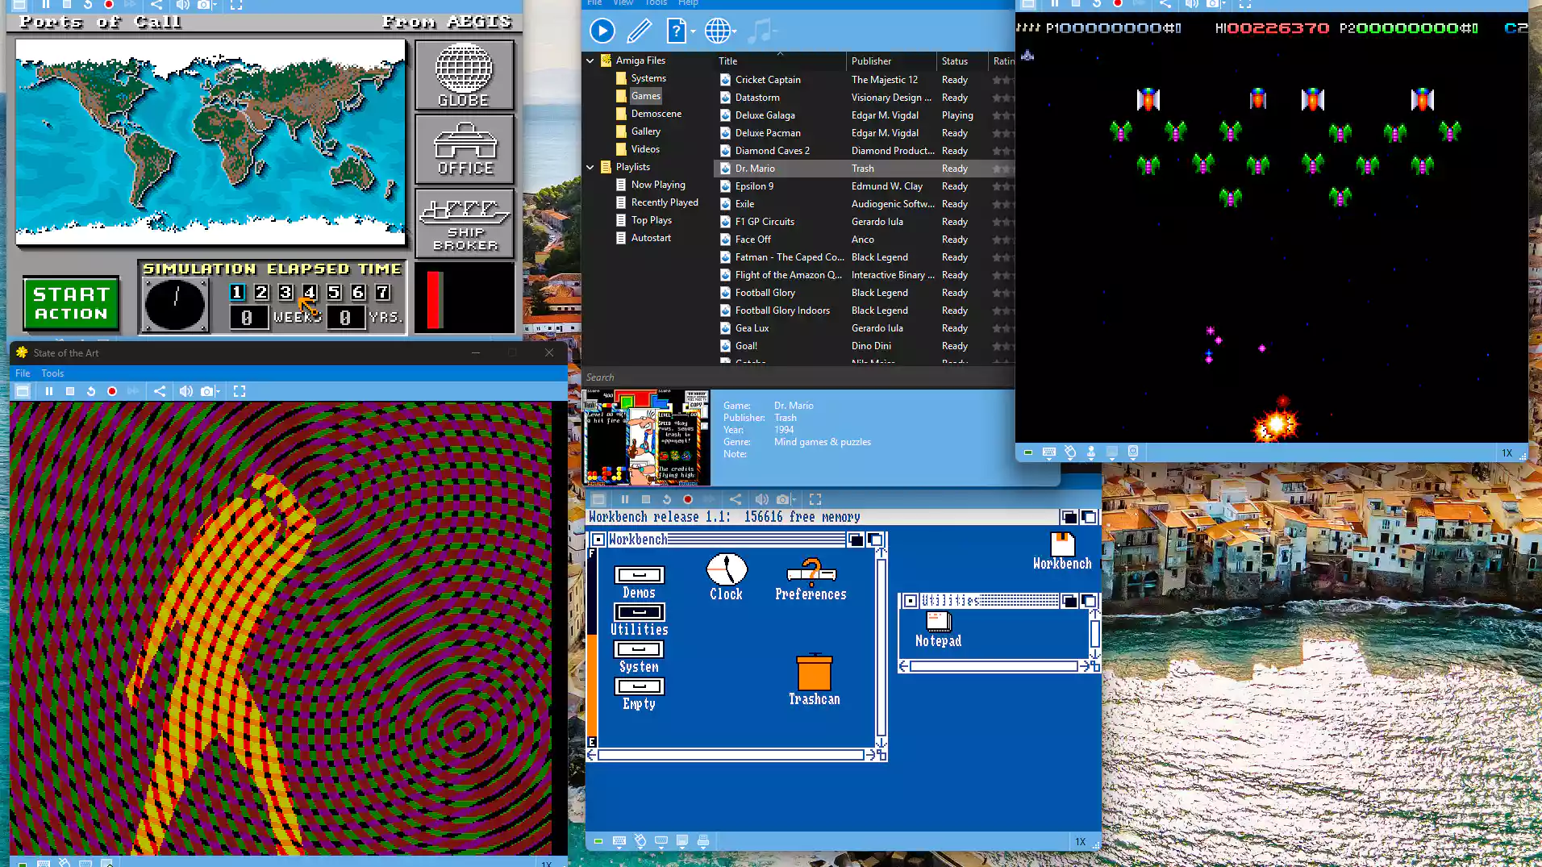
Task: Open Help menu in Amiga Forever
Action: 688,3
